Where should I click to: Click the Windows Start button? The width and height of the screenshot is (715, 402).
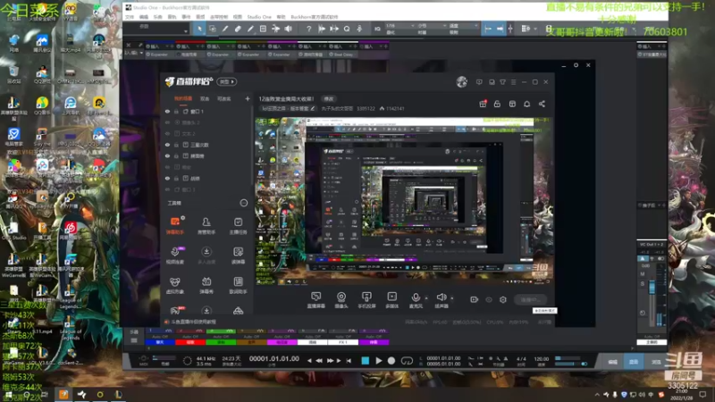point(8,395)
